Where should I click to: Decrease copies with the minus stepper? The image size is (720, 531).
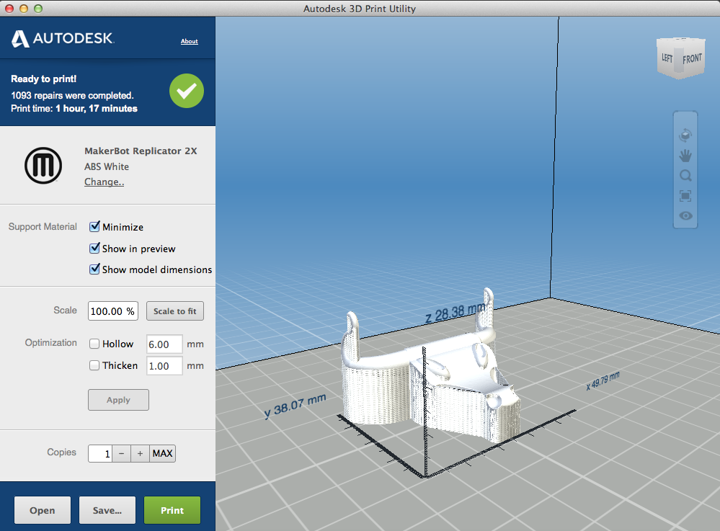click(x=123, y=453)
